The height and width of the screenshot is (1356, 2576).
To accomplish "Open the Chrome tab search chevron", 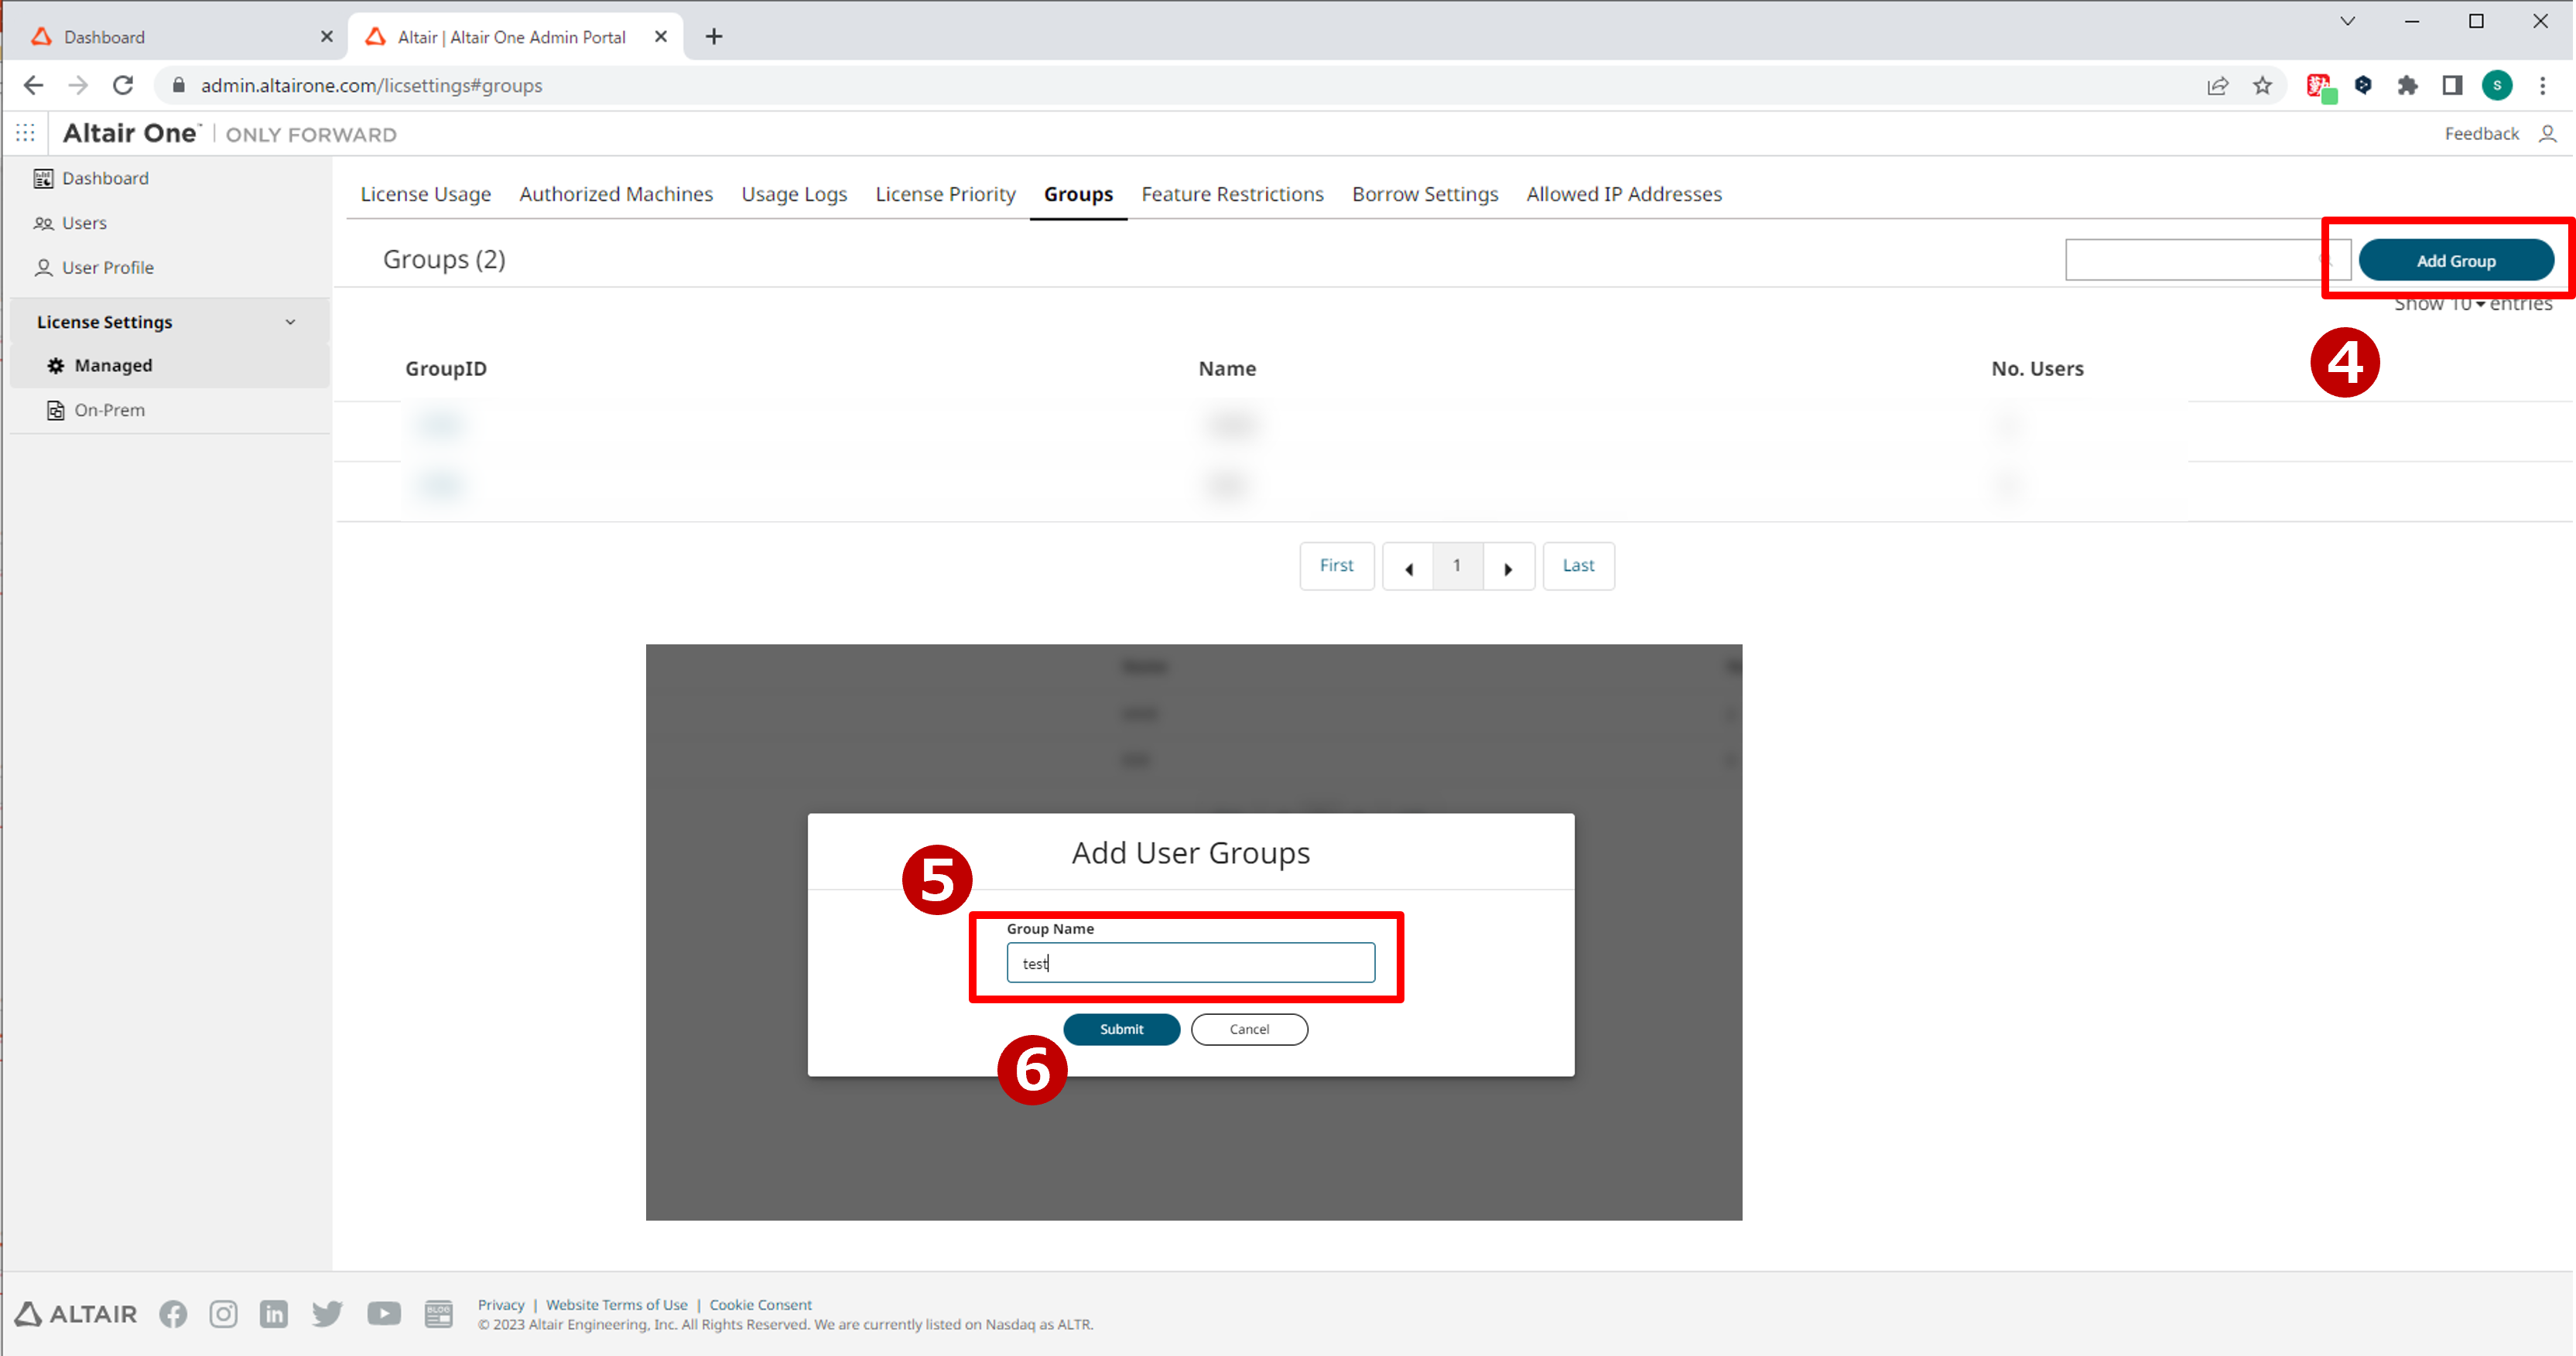I will click(2347, 21).
